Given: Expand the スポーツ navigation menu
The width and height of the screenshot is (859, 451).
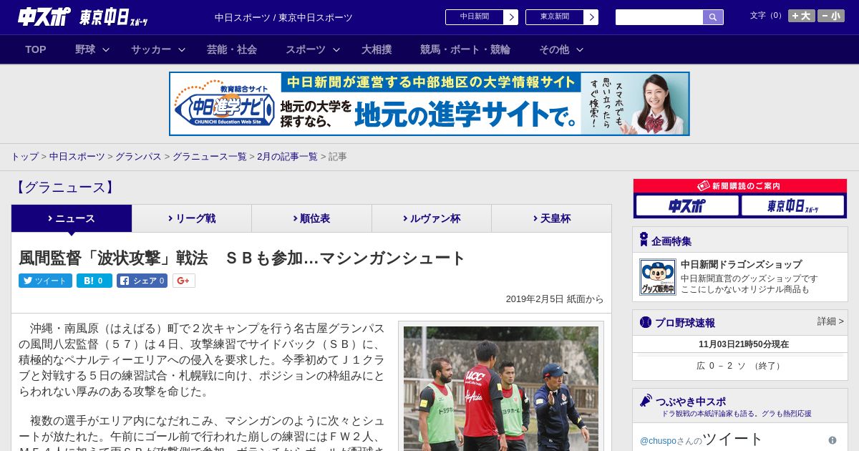Looking at the screenshot, I should tap(313, 49).
